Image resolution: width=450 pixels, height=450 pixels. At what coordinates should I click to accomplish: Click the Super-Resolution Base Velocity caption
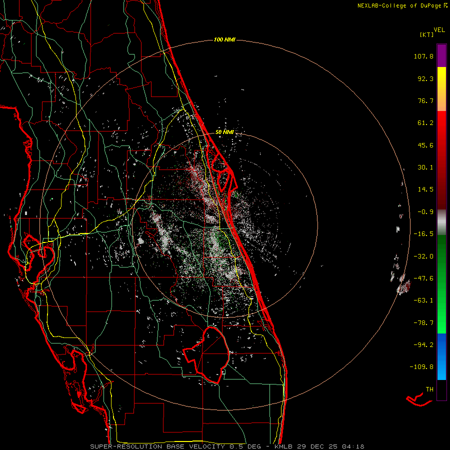(227, 446)
